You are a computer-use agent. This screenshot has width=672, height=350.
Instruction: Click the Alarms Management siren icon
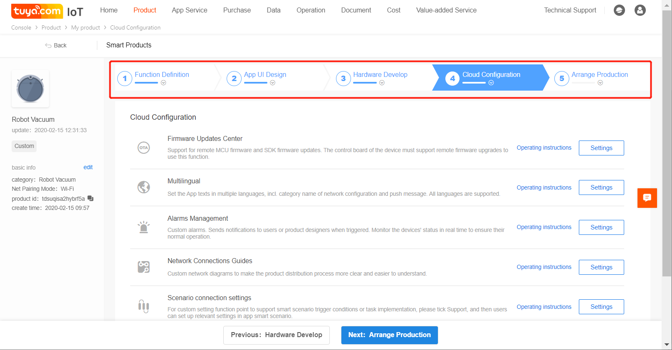pos(143,227)
